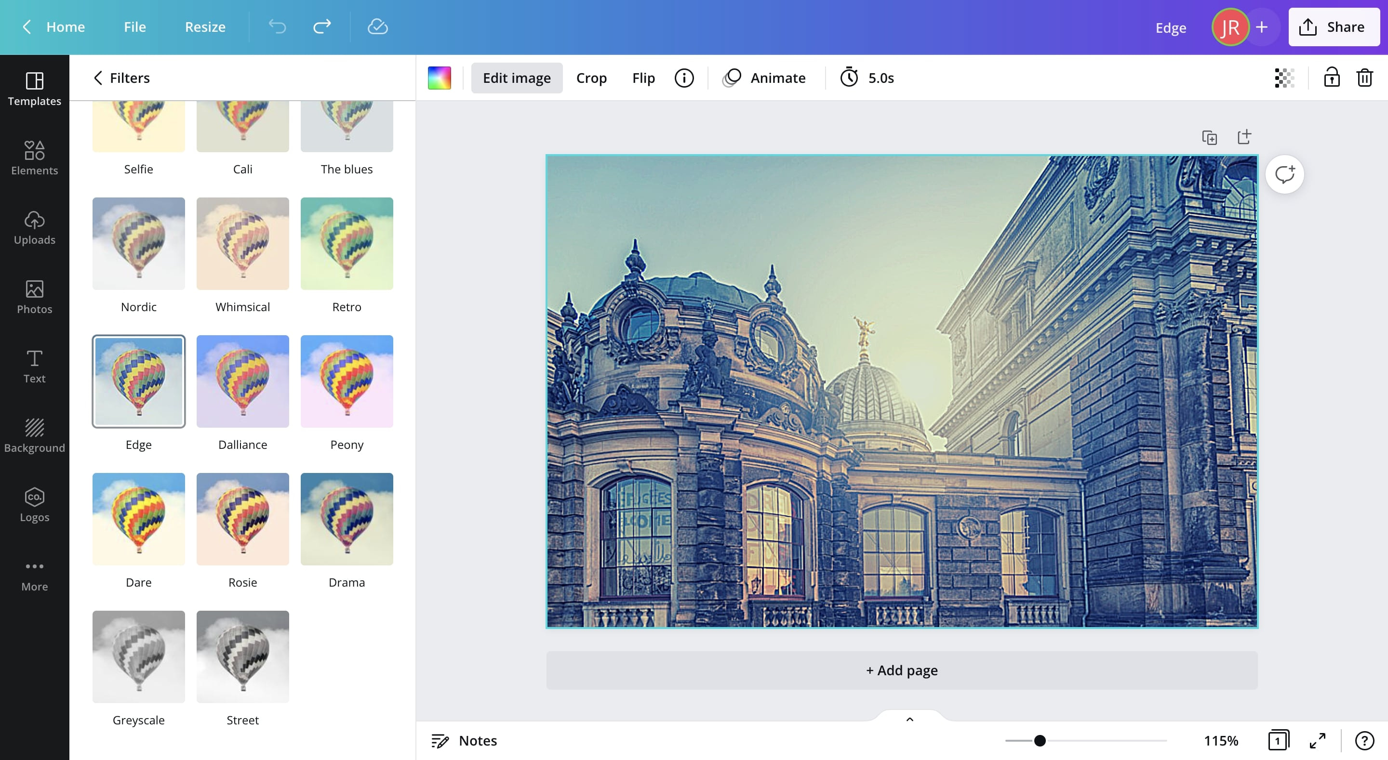Open the Elements panel
The width and height of the screenshot is (1388, 760).
point(34,158)
